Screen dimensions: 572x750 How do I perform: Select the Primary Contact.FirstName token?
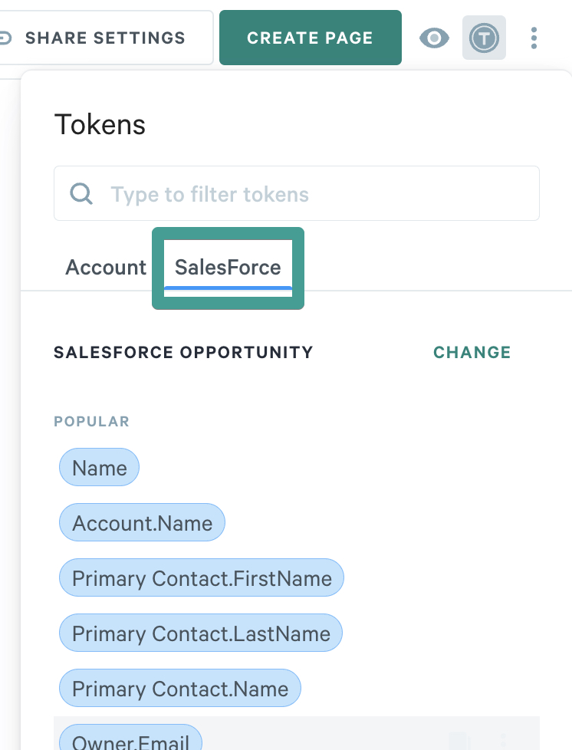pos(202,579)
